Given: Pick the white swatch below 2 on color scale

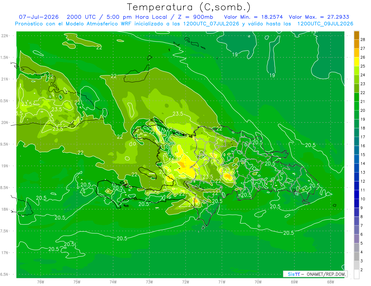Looking at the screenshot, I should (x=356, y=274).
